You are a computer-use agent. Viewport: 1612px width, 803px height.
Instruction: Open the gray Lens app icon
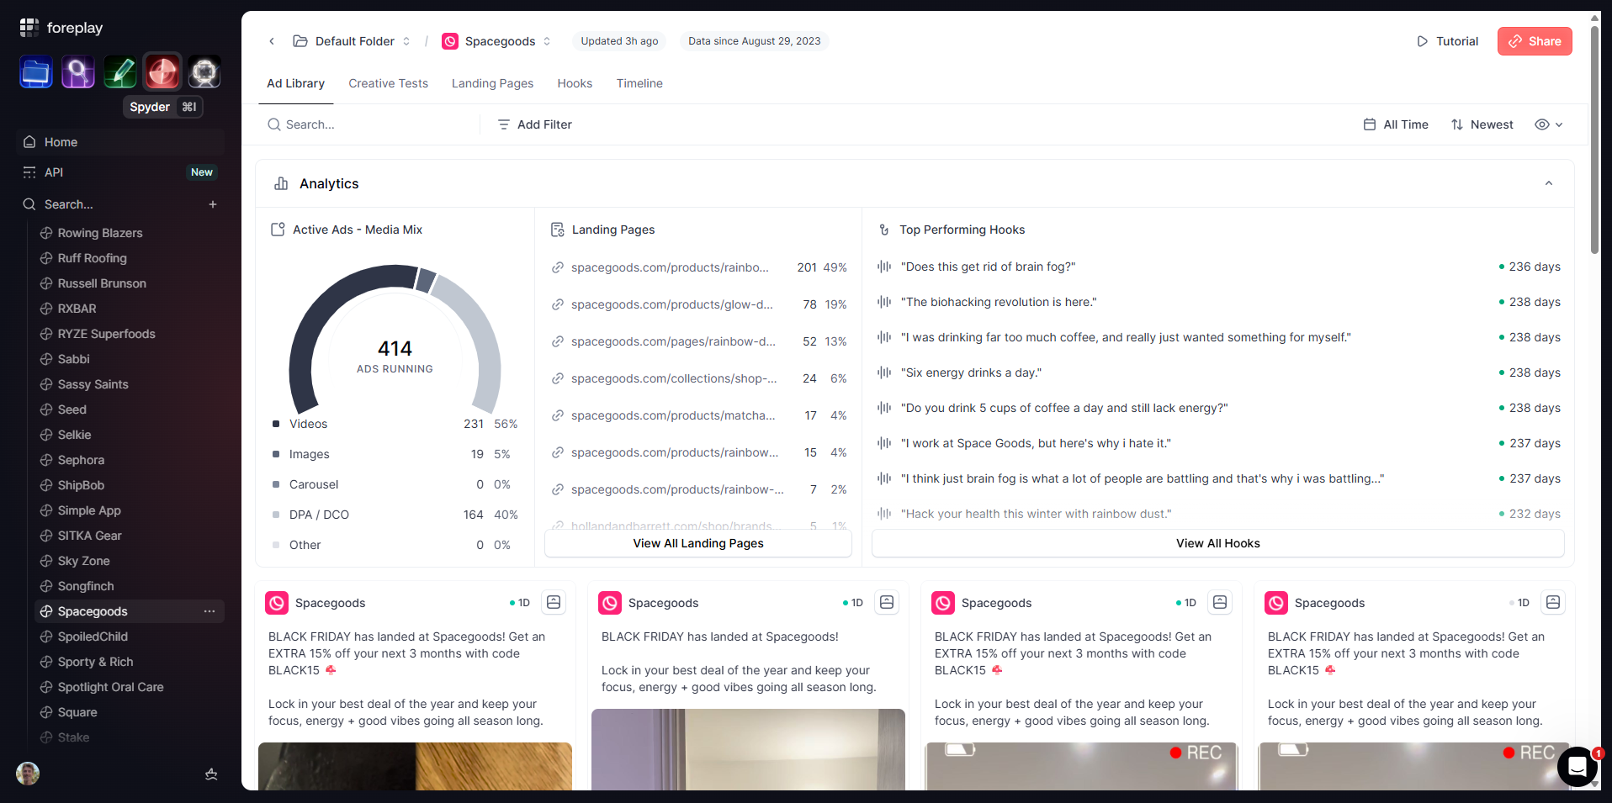pyautogui.click(x=204, y=72)
